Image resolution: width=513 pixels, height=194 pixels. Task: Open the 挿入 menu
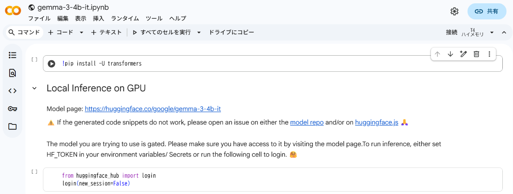99,18
